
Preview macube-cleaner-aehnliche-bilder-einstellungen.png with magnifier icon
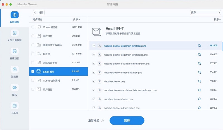[x=199, y=90]
